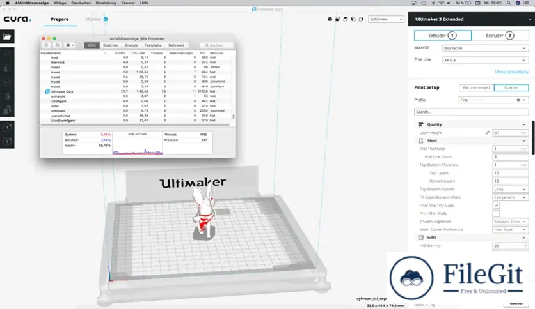Open the Energie tab

click(x=131, y=45)
